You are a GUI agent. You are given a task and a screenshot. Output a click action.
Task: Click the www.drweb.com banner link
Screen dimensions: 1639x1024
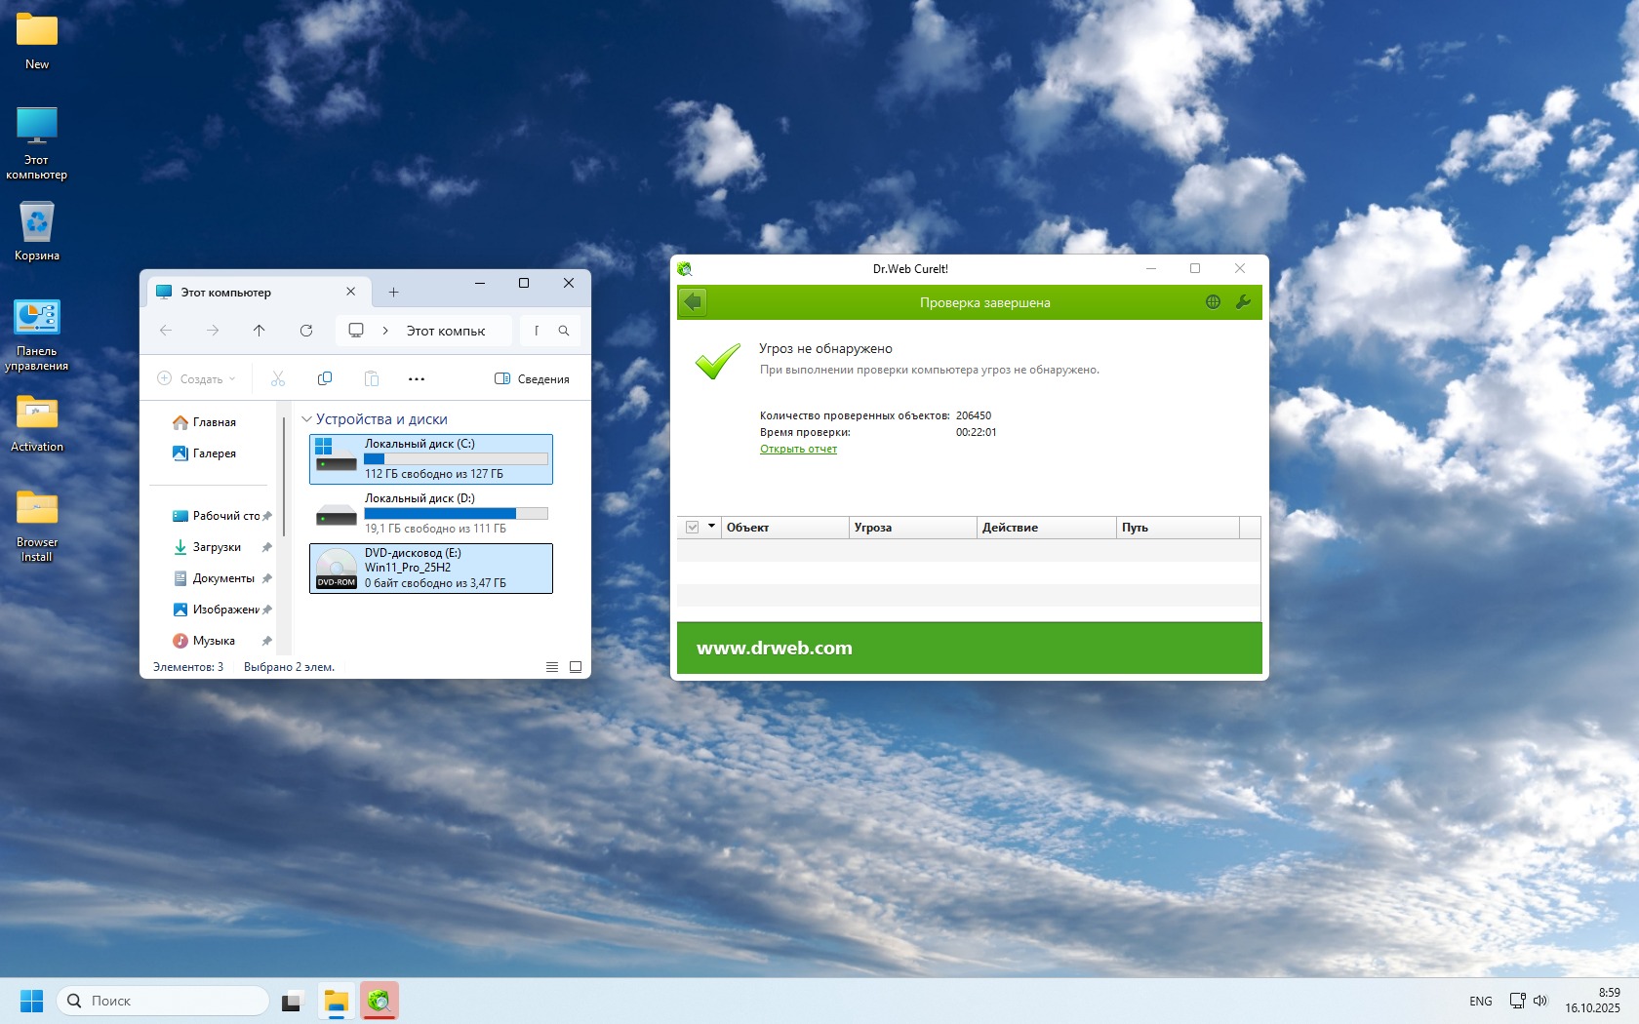tap(775, 648)
